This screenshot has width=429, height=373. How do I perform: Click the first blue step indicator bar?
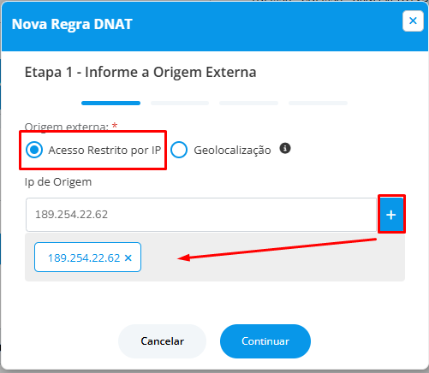[110, 103]
